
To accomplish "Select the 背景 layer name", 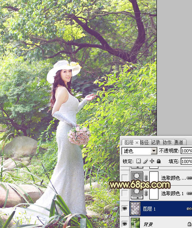I will click(x=148, y=224).
